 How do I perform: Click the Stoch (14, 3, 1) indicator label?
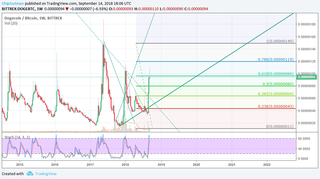17,137
